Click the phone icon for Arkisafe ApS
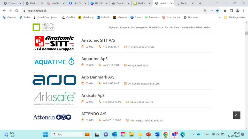The image size is (248, 139). 100,102
